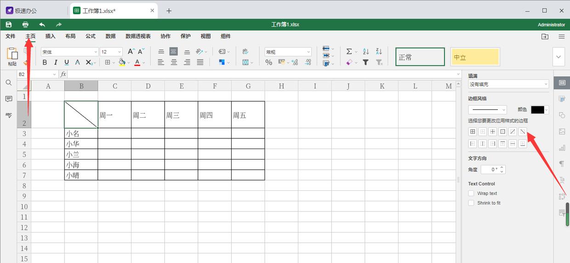Enable the Shrink to fit checkbox

coord(471,203)
